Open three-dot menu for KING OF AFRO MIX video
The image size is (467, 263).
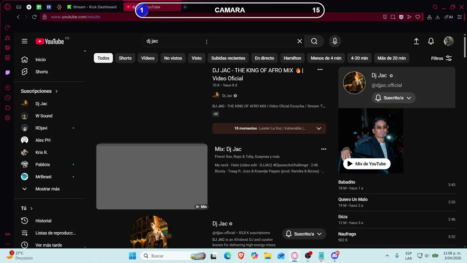tap(320, 69)
